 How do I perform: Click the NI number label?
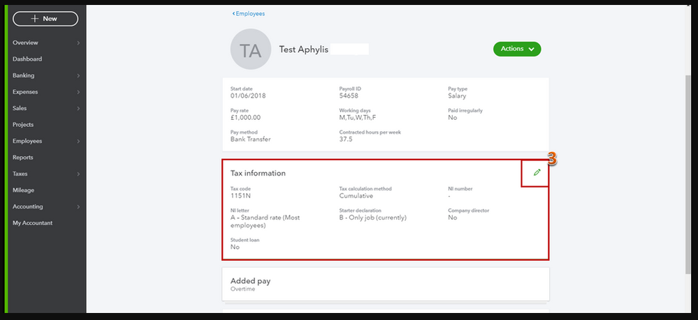pyautogui.click(x=460, y=189)
